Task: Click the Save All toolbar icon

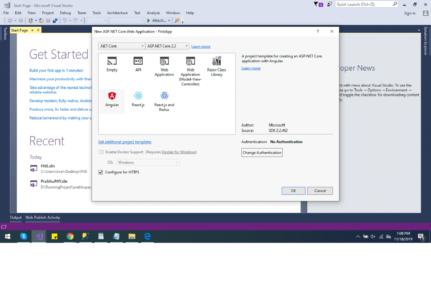Action: pos(55,21)
